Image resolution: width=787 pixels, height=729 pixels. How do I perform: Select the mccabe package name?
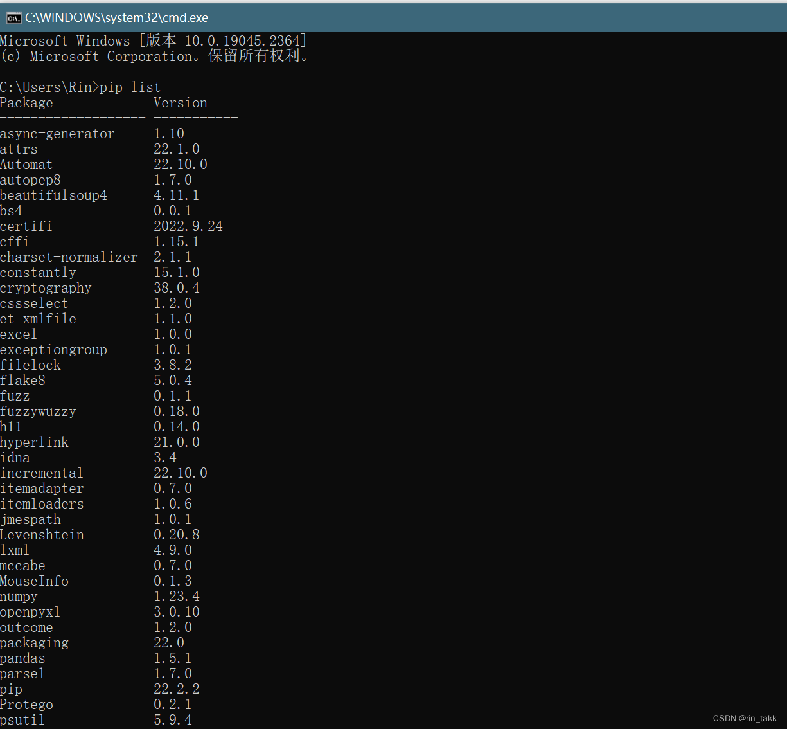point(22,566)
